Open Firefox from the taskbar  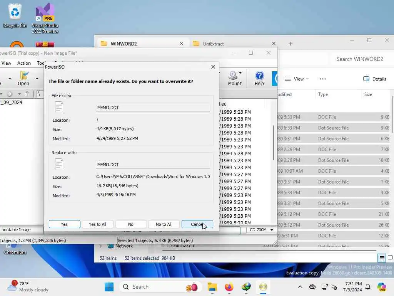[x=229, y=287]
